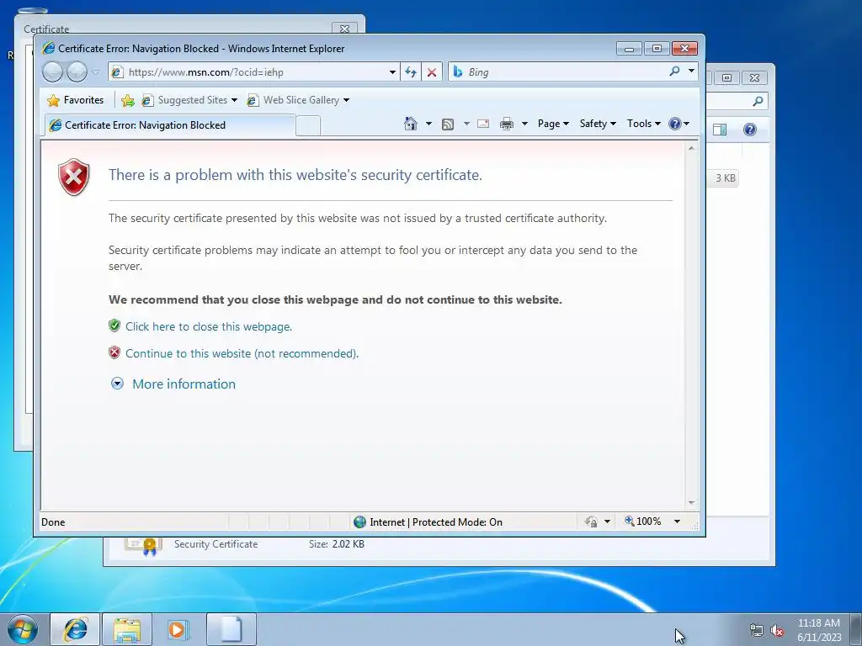Click the Back navigation button
The height and width of the screenshot is (646, 862).
point(53,72)
